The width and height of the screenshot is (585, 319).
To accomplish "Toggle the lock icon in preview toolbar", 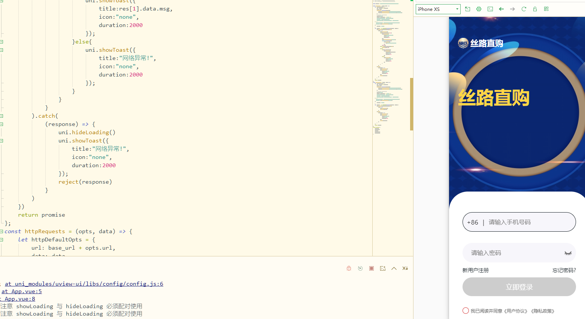I will point(535,9).
